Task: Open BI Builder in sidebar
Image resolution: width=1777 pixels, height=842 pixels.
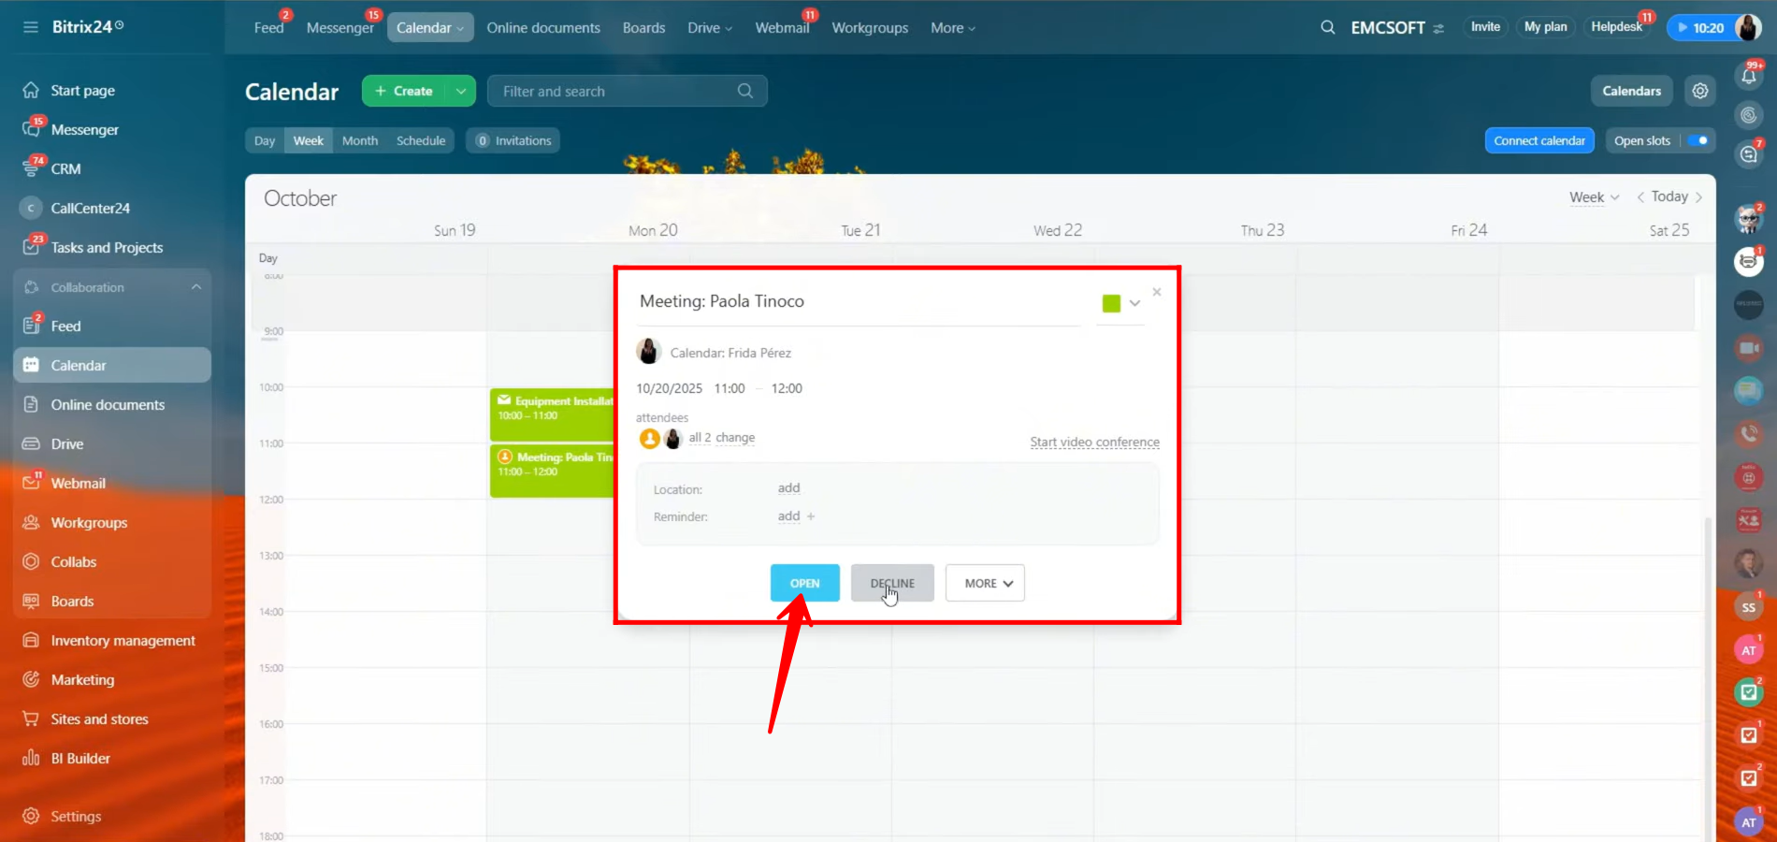Action: click(80, 758)
